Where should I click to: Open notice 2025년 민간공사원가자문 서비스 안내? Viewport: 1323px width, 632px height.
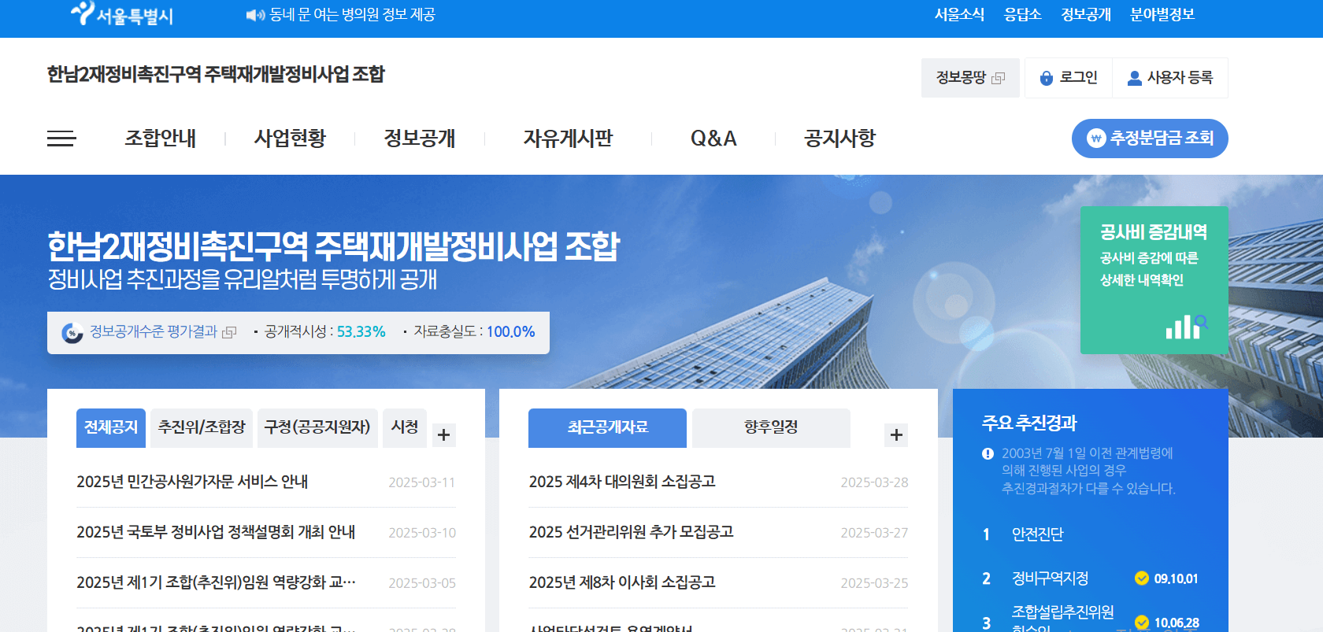click(192, 482)
